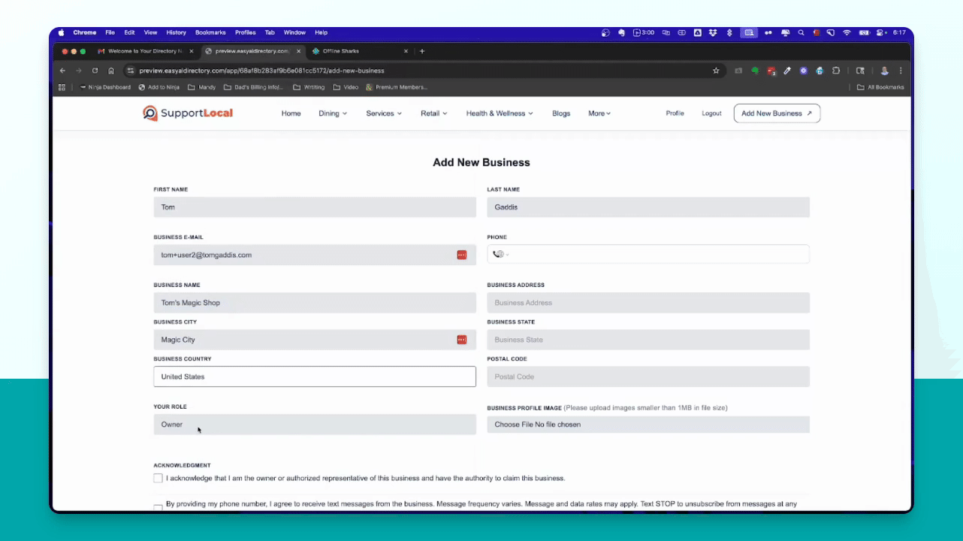
Task: Open the Apple menu
Action: (x=62, y=32)
